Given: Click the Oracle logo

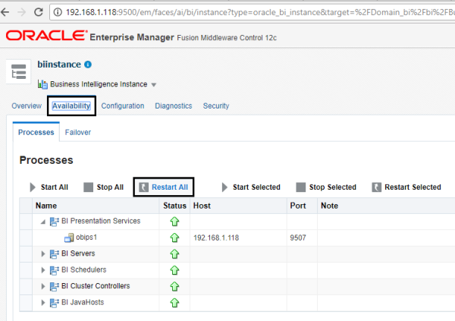Looking at the screenshot, I should (x=46, y=36).
